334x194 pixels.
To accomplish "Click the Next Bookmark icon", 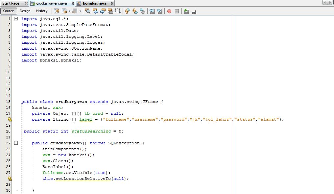I will 134,11.
